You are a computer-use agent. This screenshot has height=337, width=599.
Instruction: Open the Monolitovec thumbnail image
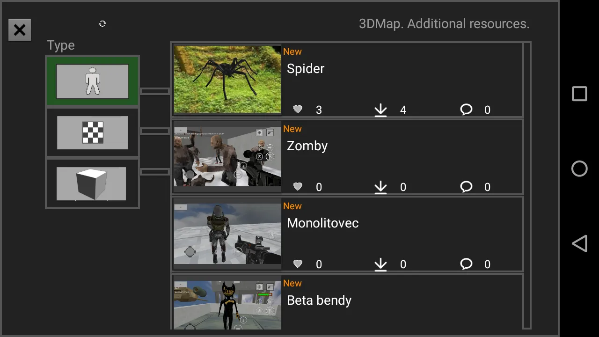pos(227,234)
